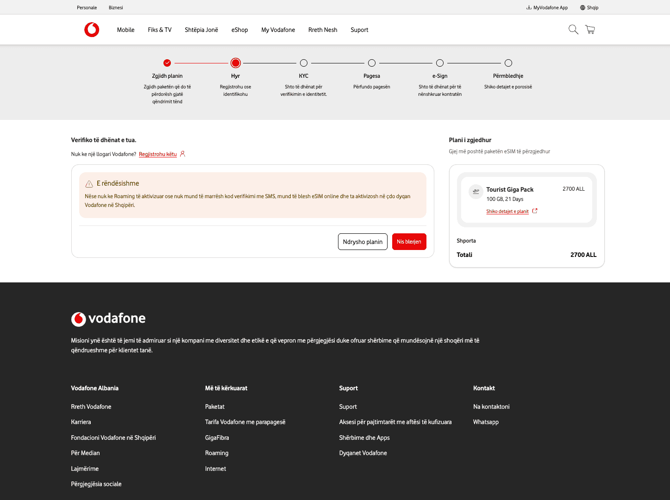670x500 pixels.
Task: Click the warning triangle icon in the notice
Action: coord(89,184)
